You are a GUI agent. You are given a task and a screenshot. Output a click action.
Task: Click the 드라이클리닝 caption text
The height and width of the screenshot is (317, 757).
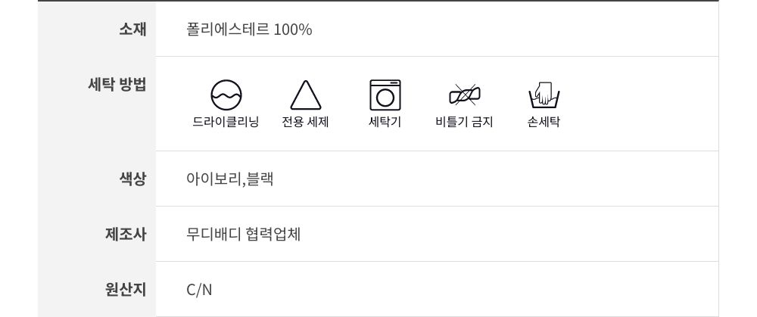click(226, 122)
